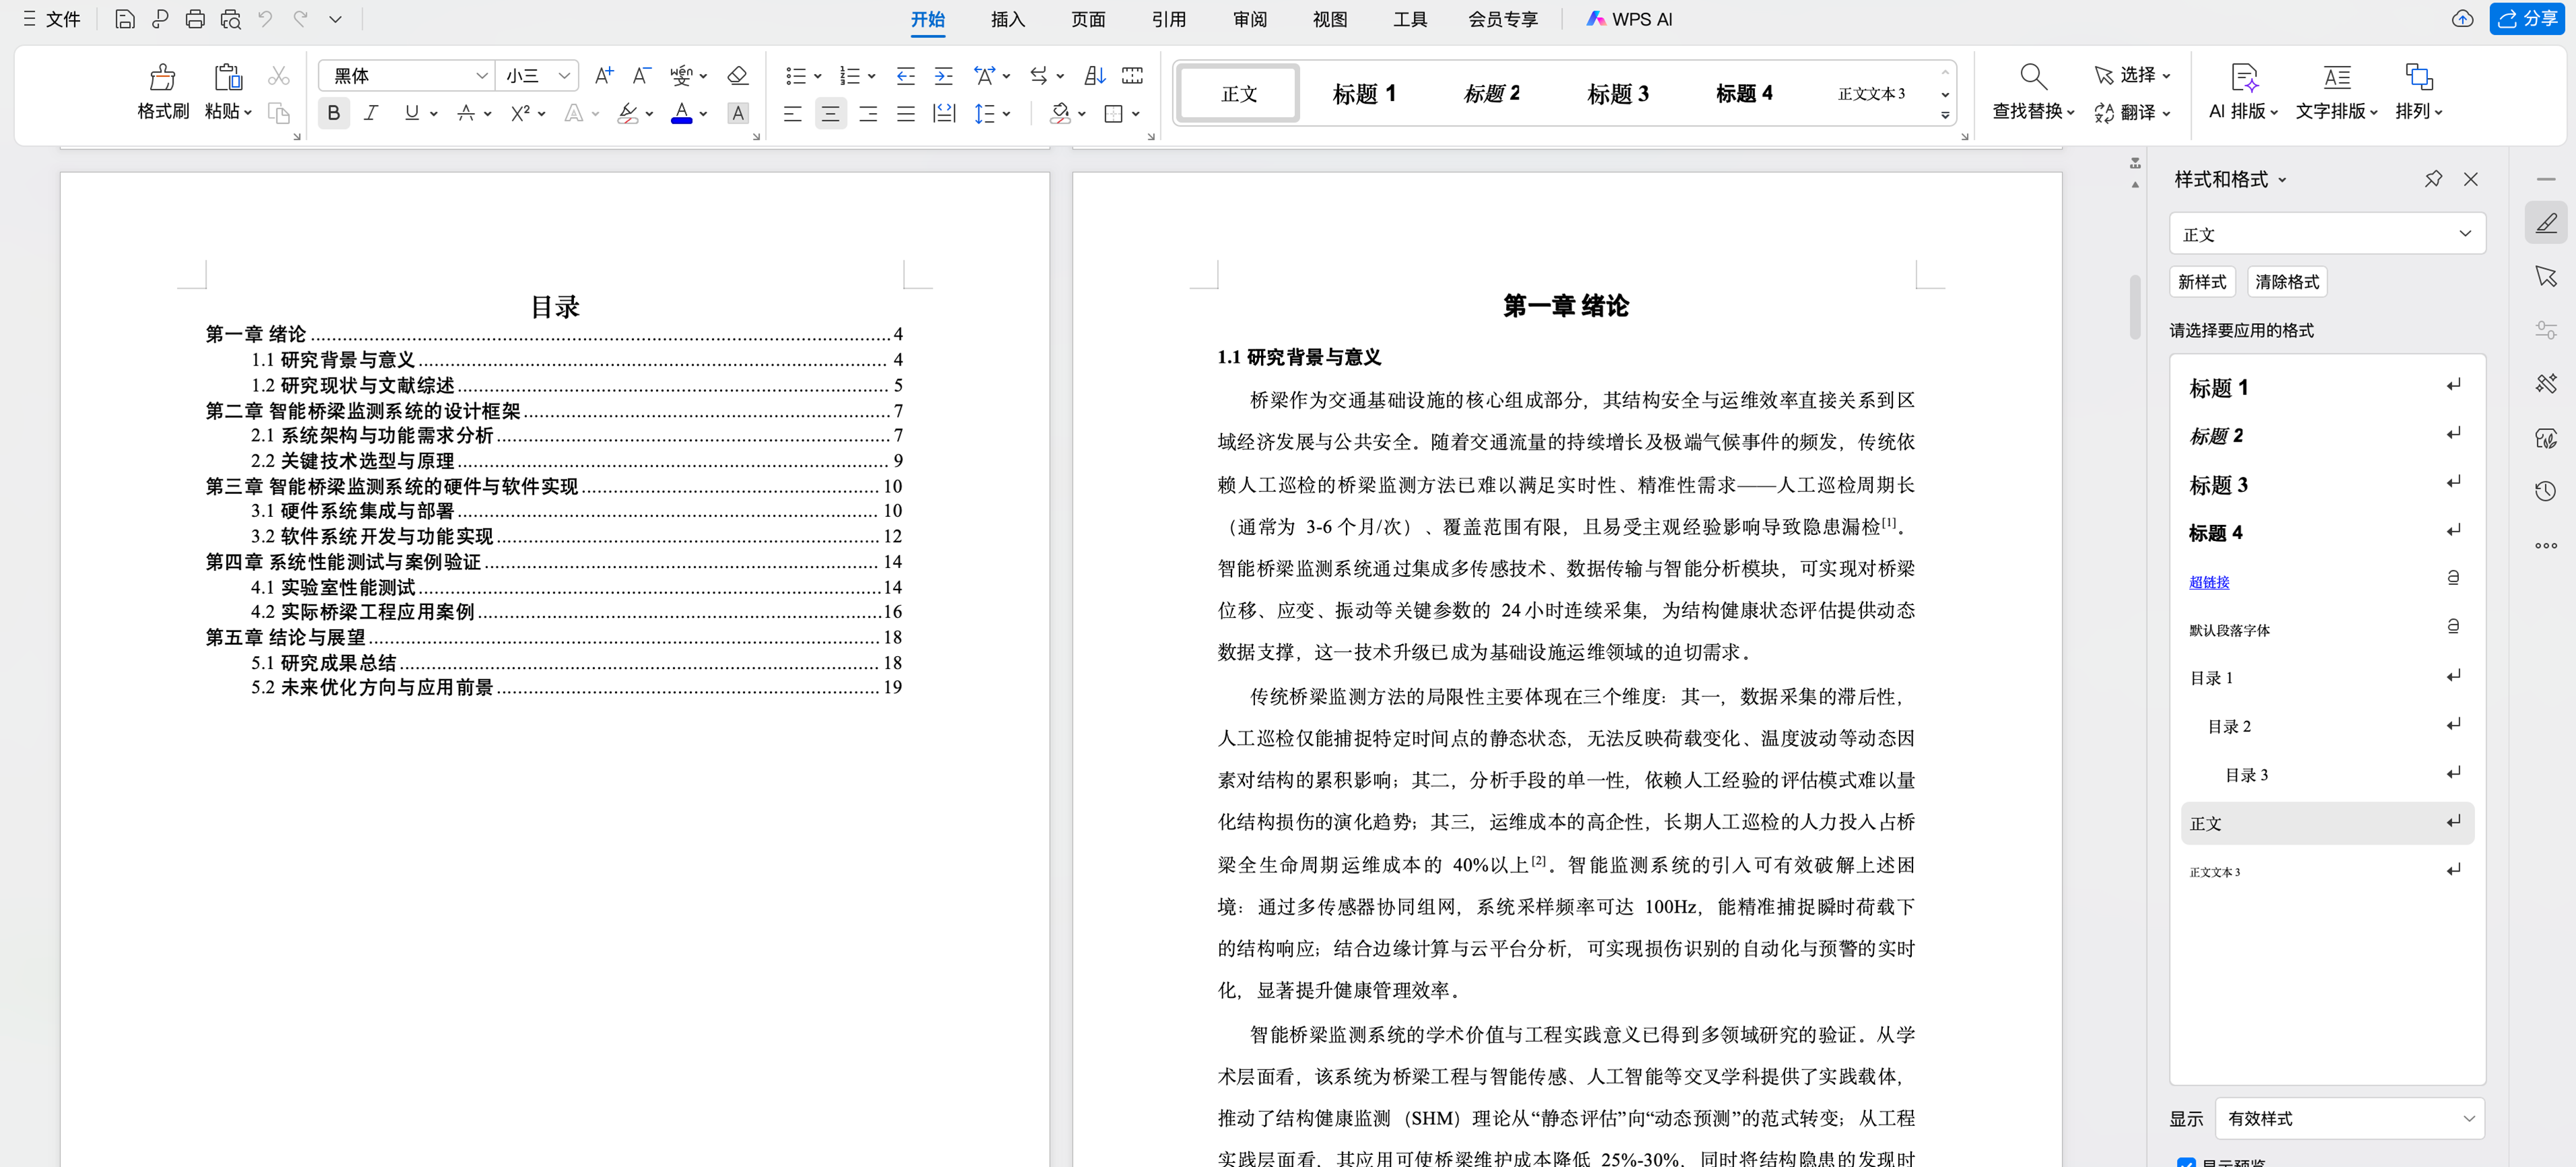
Task: Click the font color red swatch
Action: click(682, 114)
